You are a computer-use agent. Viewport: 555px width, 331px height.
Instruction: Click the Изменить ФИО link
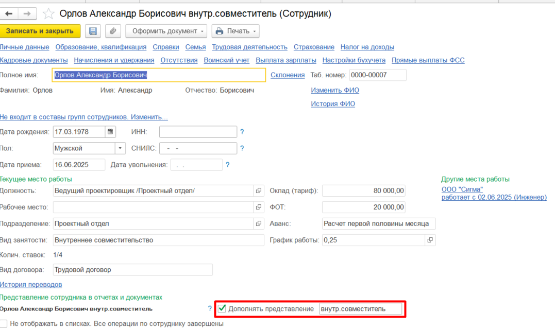(x=335, y=90)
